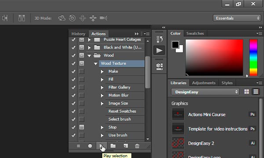The width and height of the screenshot is (264, 158).
Task: Click the Begin recording circle button
Action: [90, 146]
